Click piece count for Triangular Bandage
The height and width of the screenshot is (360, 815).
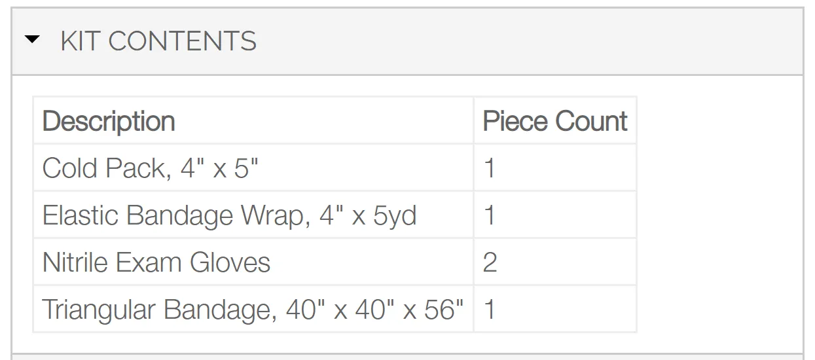tap(555, 309)
